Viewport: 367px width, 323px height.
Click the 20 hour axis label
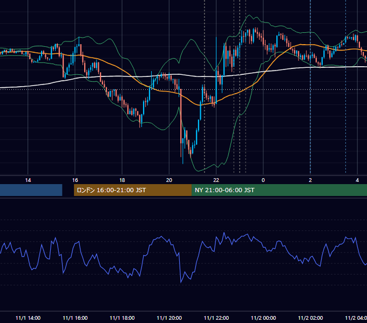pyautogui.click(x=169, y=180)
